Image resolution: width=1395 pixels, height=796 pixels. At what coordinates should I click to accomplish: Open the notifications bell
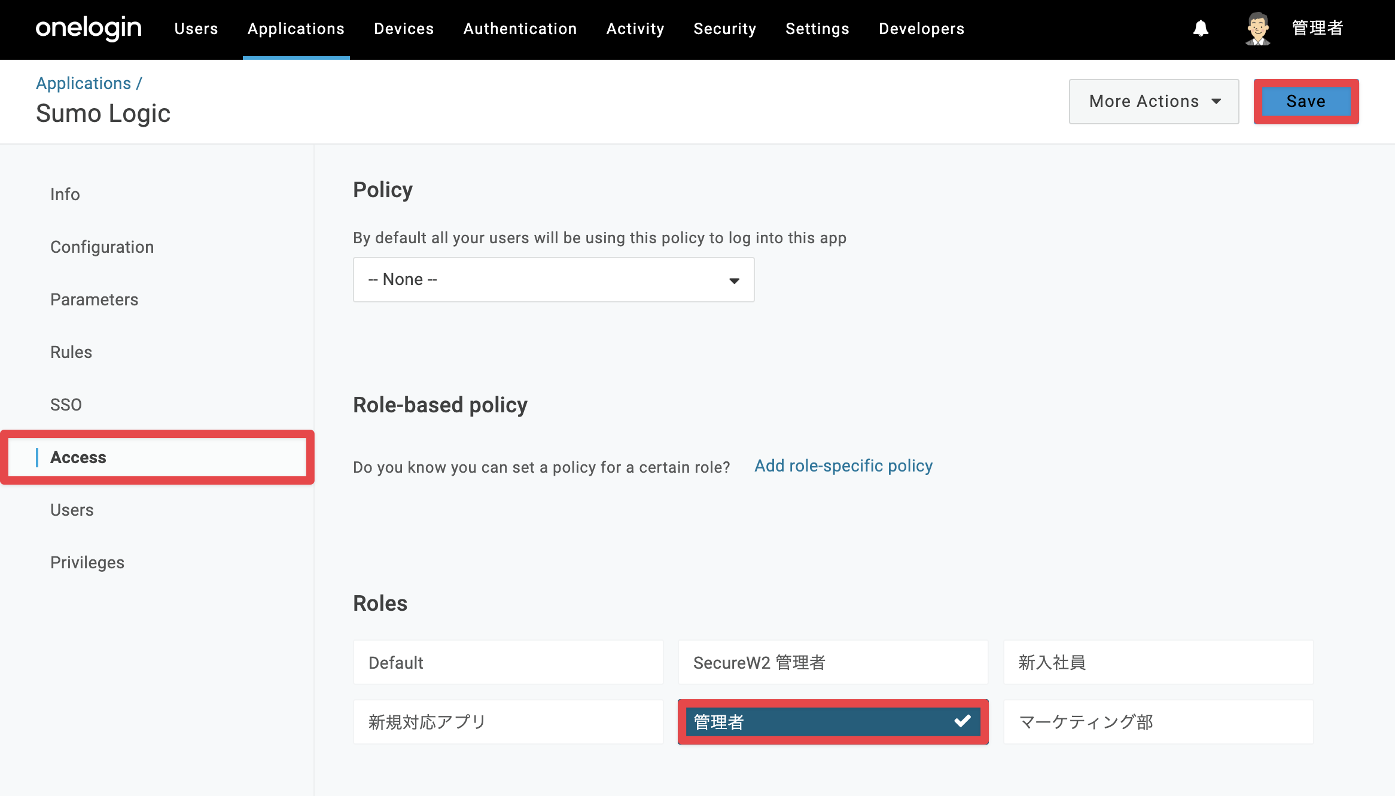[1201, 29]
